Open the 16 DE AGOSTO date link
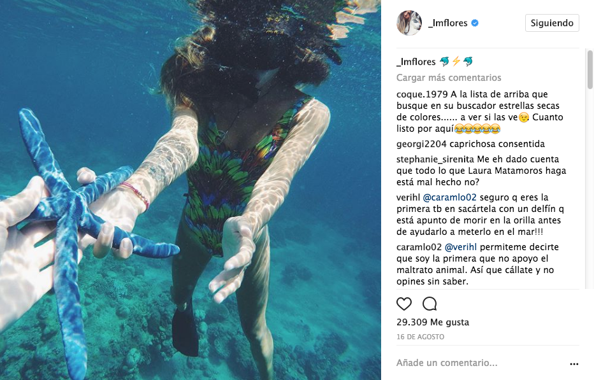The height and width of the screenshot is (380, 594). click(x=420, y=337)
